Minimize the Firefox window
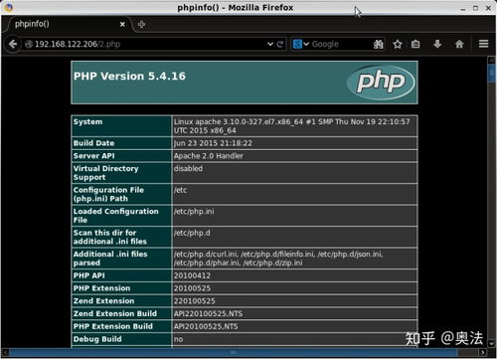The height and width of the screenshot is (359, 497). pyautogui.click(x=463, y=8)
